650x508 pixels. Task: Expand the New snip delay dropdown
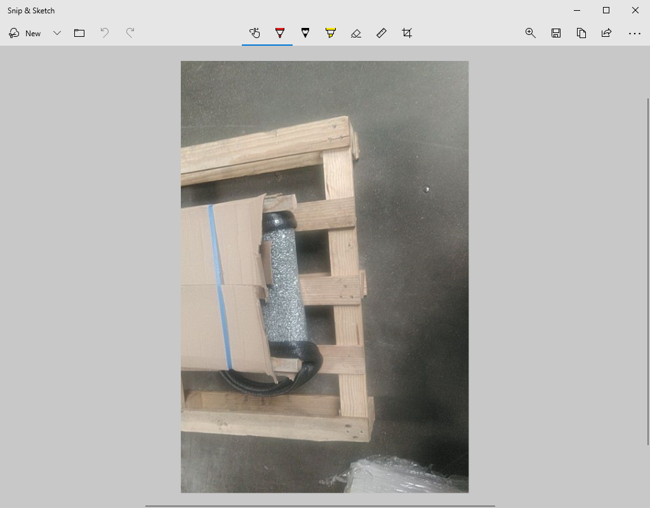[57, 33]
